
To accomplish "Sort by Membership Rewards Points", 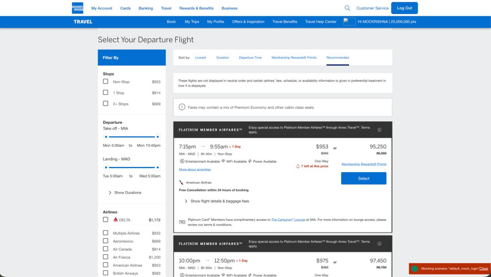I will click(x=294, y=58).
